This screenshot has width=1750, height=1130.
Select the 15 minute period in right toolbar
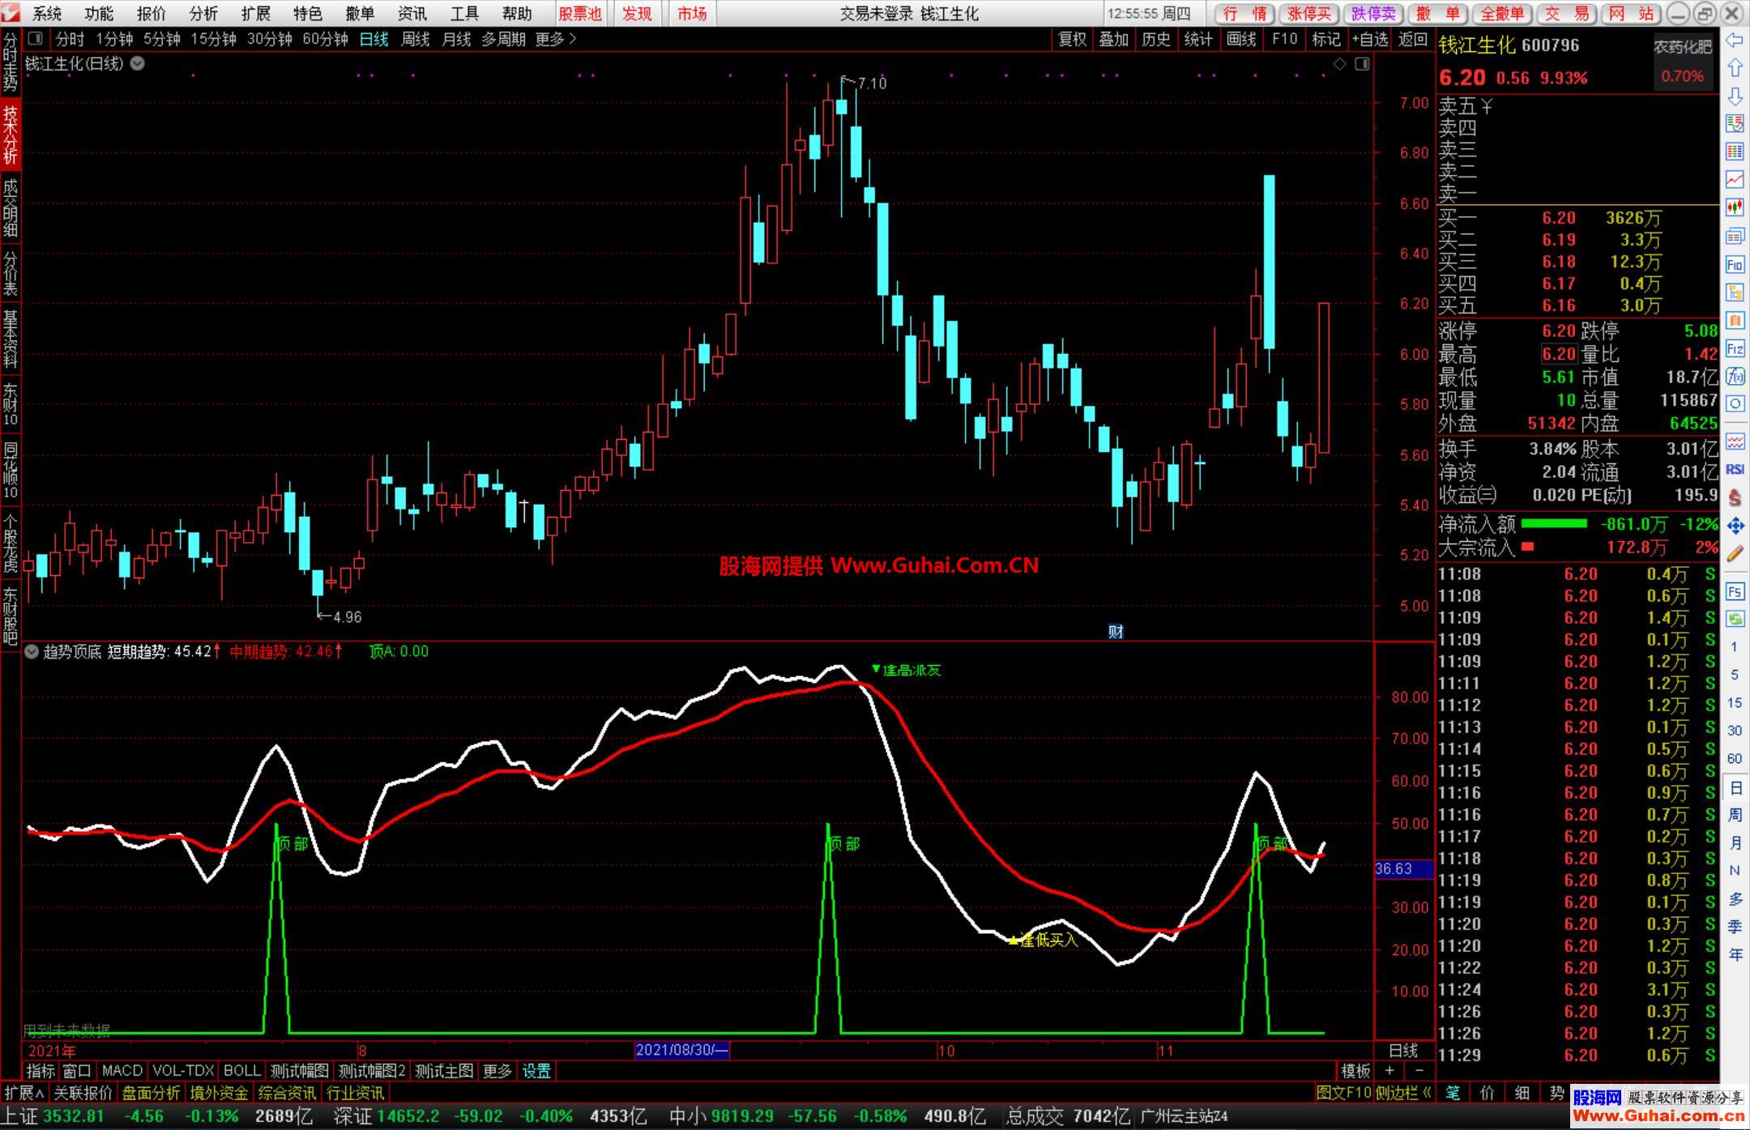coord(1735,702)
